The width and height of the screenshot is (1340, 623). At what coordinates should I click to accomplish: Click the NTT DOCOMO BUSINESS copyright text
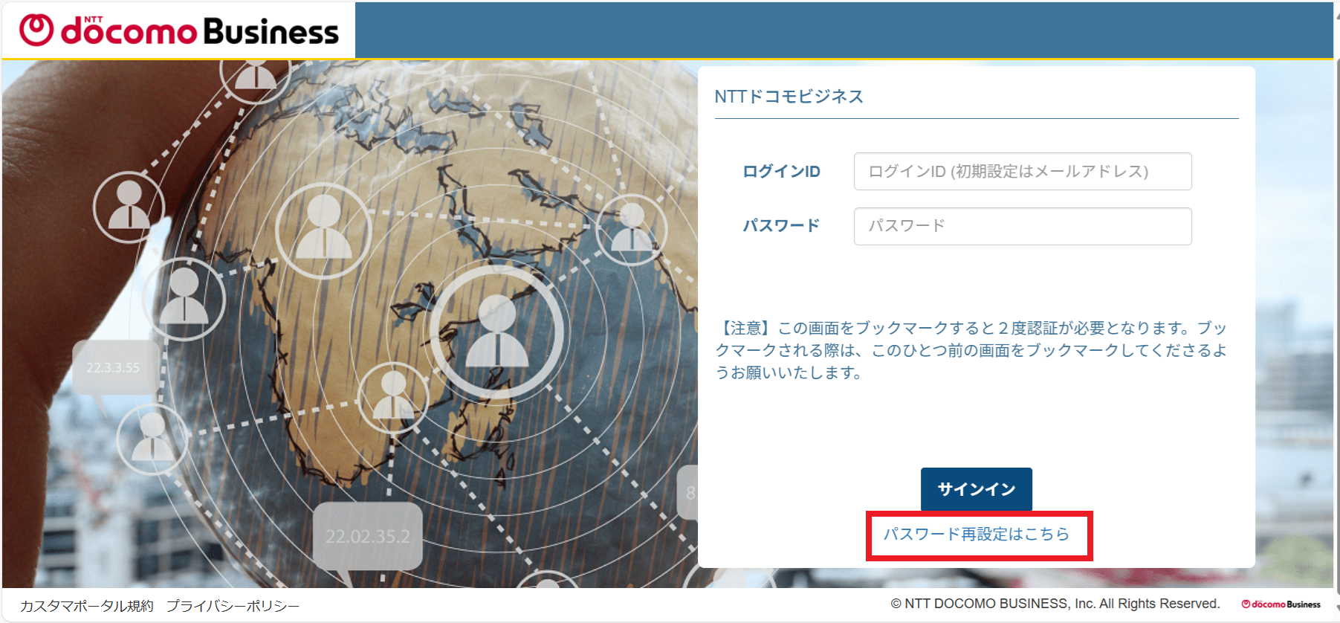point(1055,604)
